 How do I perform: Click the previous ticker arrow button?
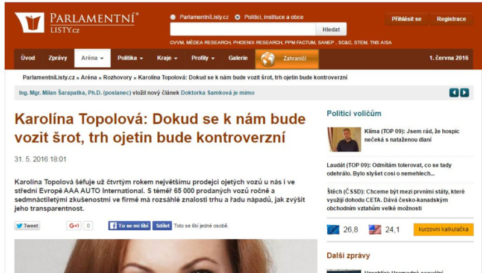[454, 93]
